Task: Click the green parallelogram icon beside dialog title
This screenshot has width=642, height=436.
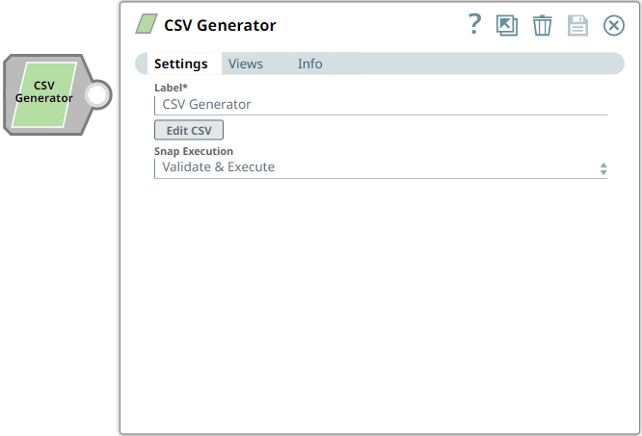Action: pyautogui.click(x=146, y=25)
